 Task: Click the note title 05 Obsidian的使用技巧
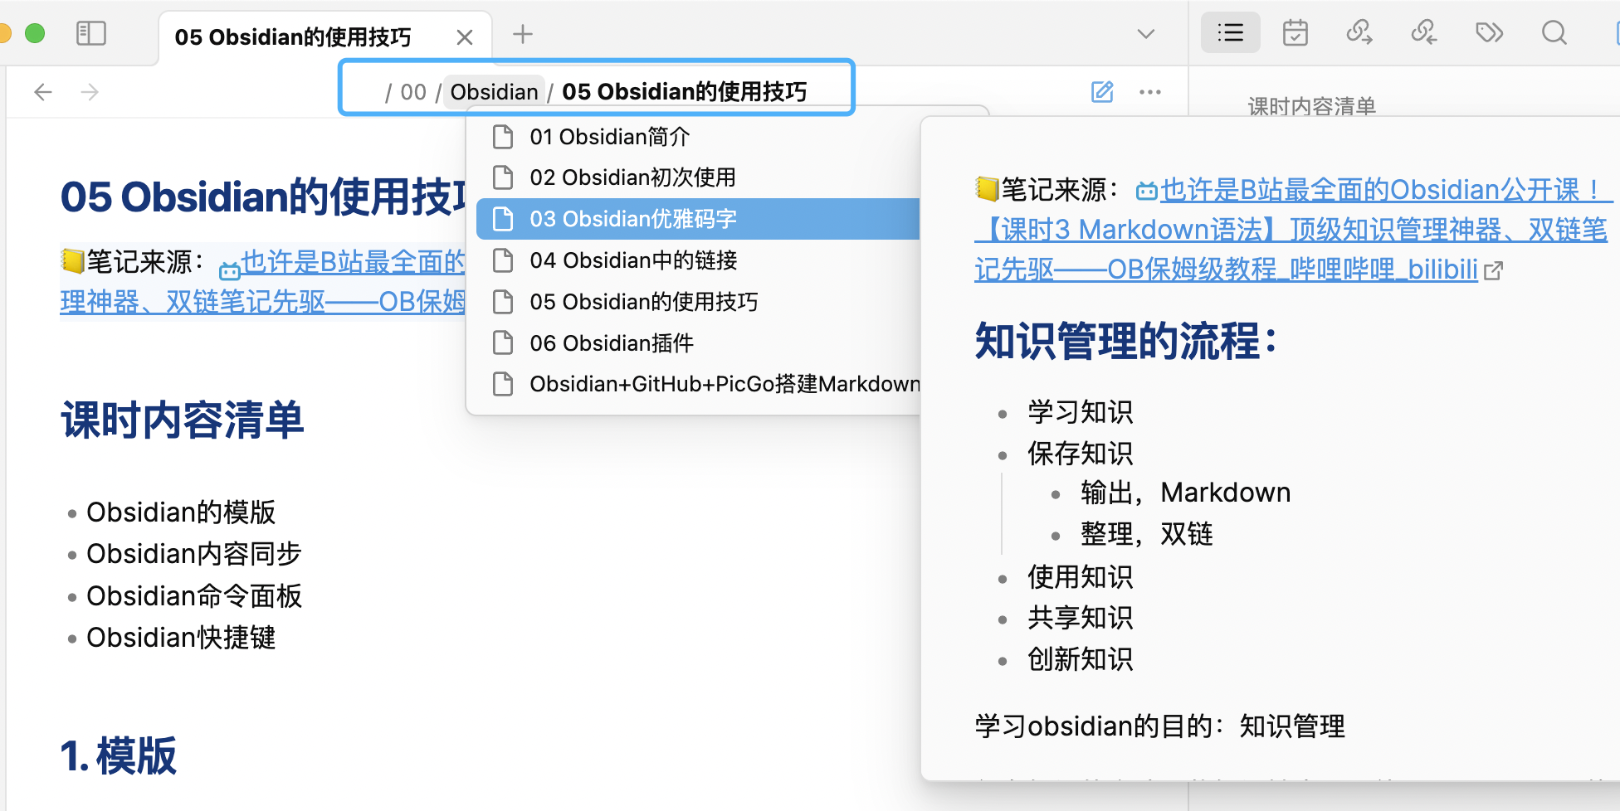coord(264,197)
